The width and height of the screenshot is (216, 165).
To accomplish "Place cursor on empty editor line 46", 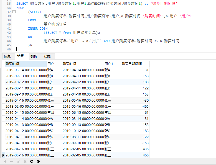I will pos(83,49).
